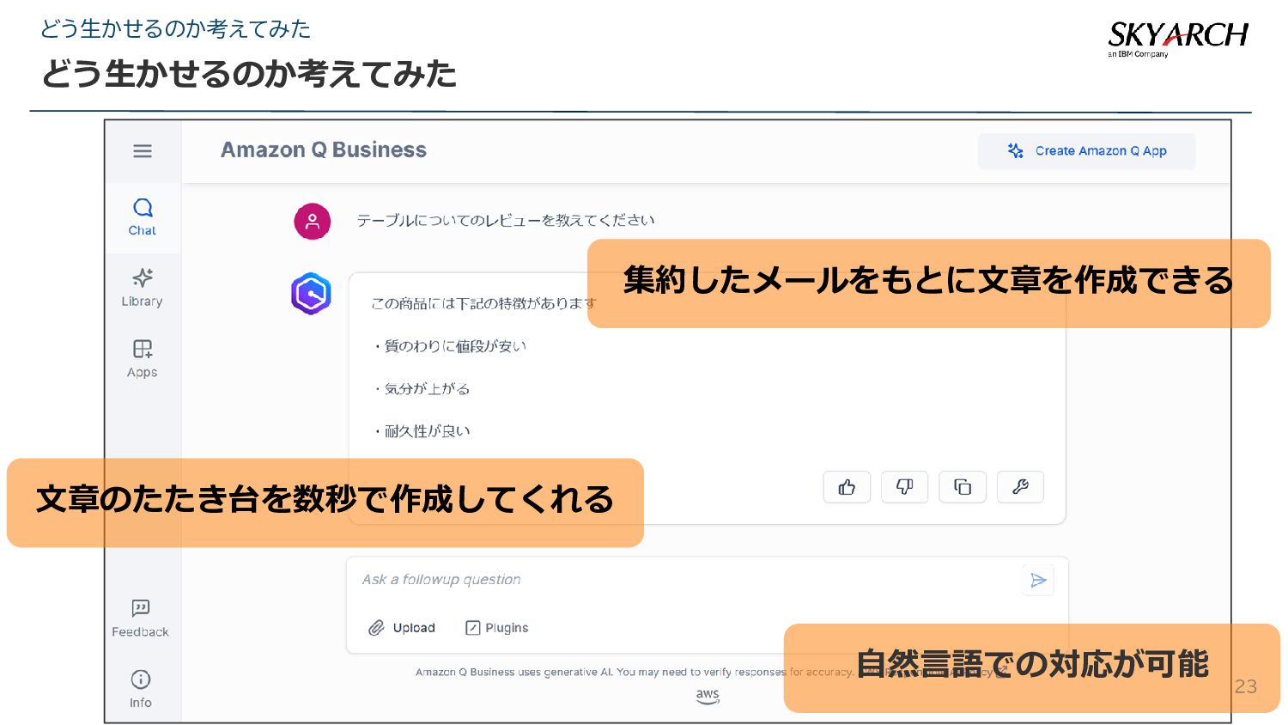Open the Plugins option
The image size is (1288, 725).
pos(497,628)
